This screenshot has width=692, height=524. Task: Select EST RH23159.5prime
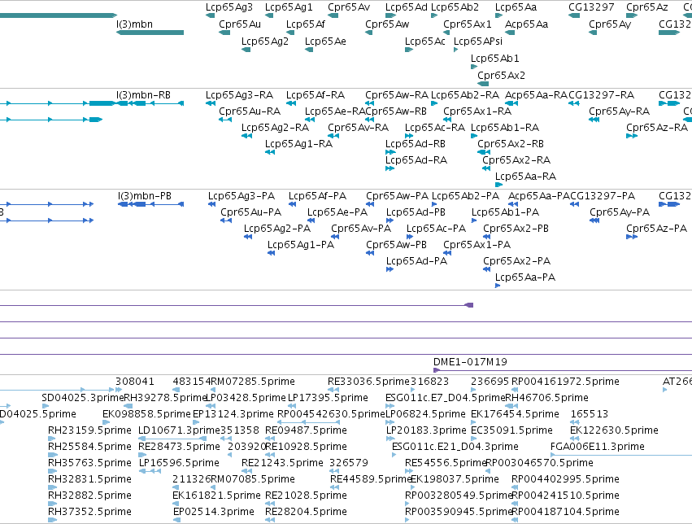pos(89,430)
